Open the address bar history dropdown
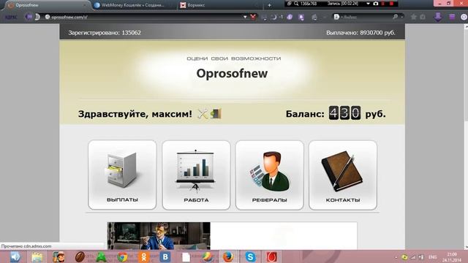Image resolution: width=468 pixels, height=263 pixels. 245,17
